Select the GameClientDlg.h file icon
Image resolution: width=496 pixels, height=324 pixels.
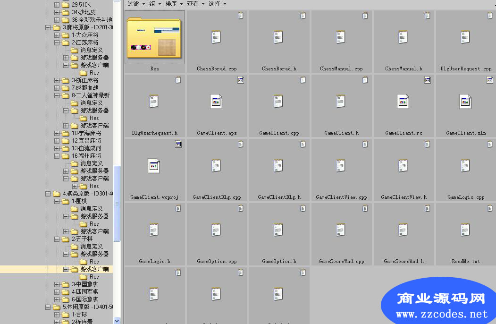[x=278, y=166]
